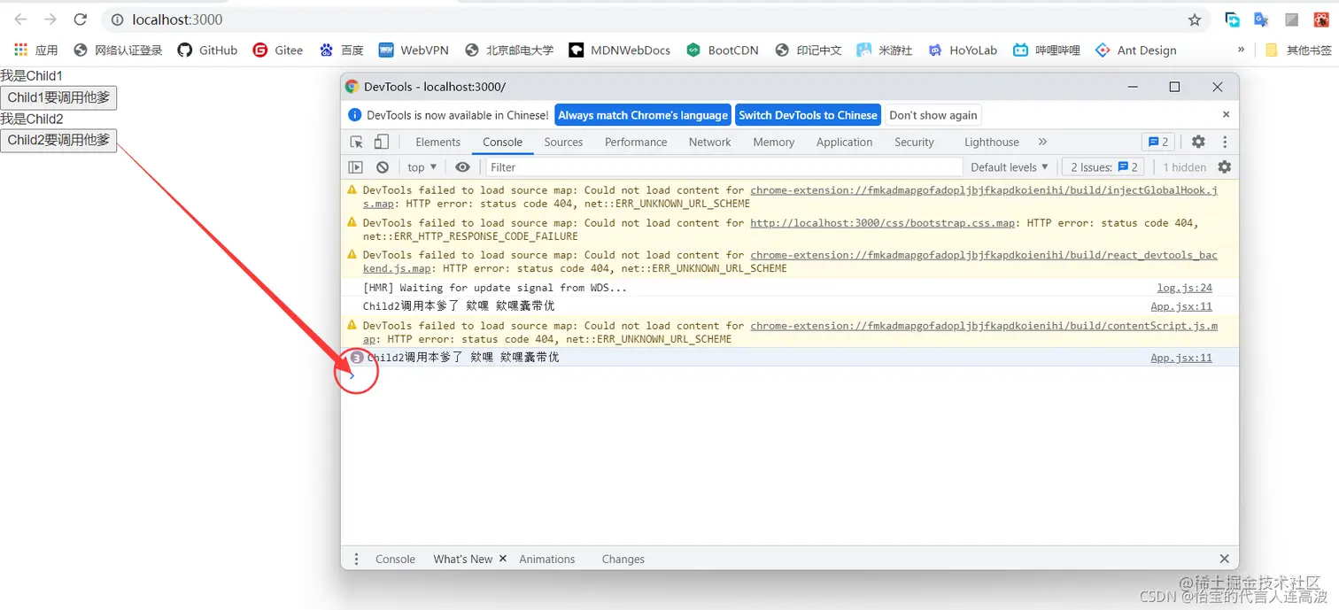This screenshot has height=610, width=1339.
Task: Open the 百度 bookmark
Action: (x=342, y=50)
